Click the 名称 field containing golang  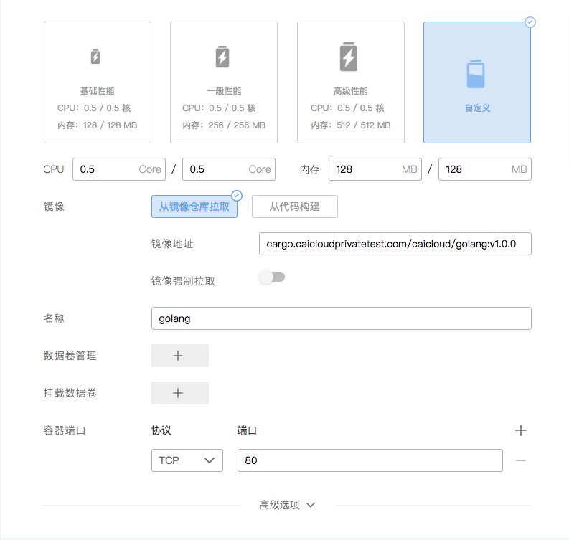click(341, 318)
